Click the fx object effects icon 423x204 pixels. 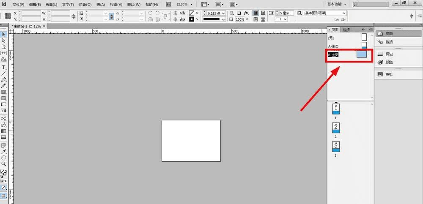[x=246, y=13]
